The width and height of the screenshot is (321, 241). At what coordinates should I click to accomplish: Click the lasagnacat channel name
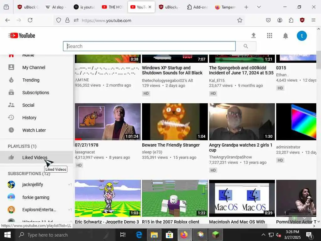[85, 152]
